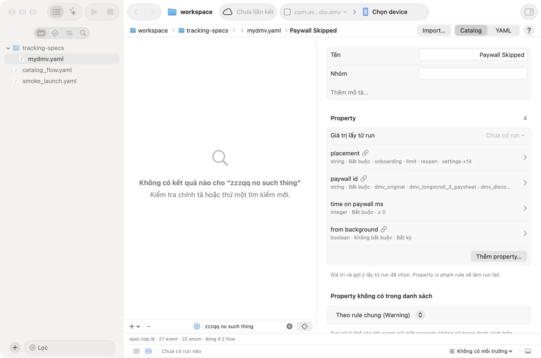
Task: Open the com.as...dio.dmv app dropdown
Action: point(315,12)
